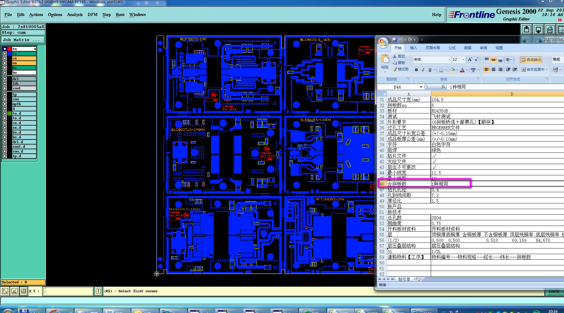
Task: Open the merge and center (合并后居中) dropdown arrow
Action: 547,70
